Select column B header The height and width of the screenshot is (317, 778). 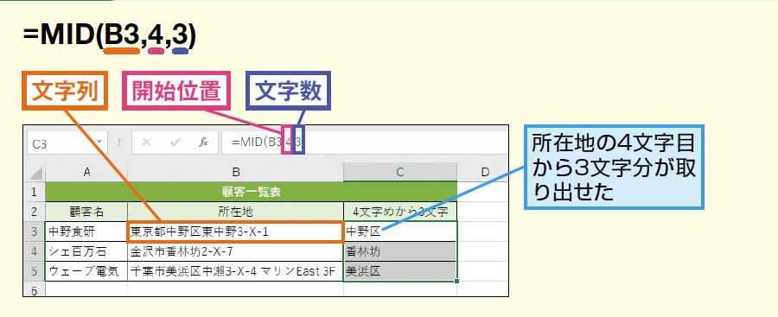point(236,172)
